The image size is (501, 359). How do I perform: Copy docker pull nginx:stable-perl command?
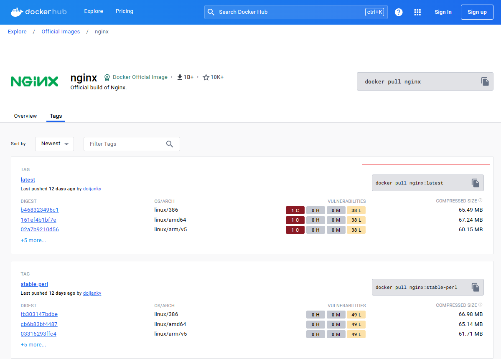[x=475, y=287]
